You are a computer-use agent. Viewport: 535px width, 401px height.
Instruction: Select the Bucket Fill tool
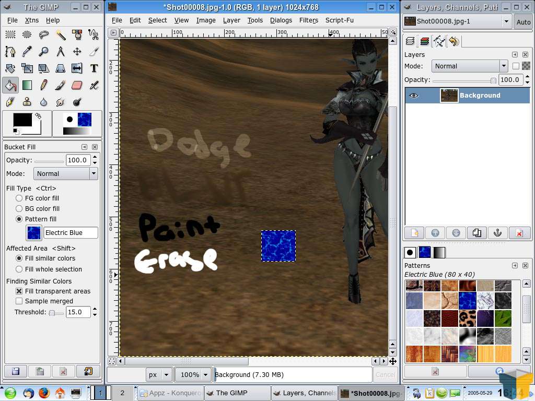tap(10, 85)
